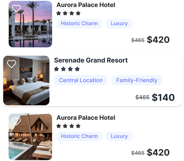Image resolution: width=184 pixels, height=161 pixels.
Task: Select the Central Location tag
Action: 81,80
